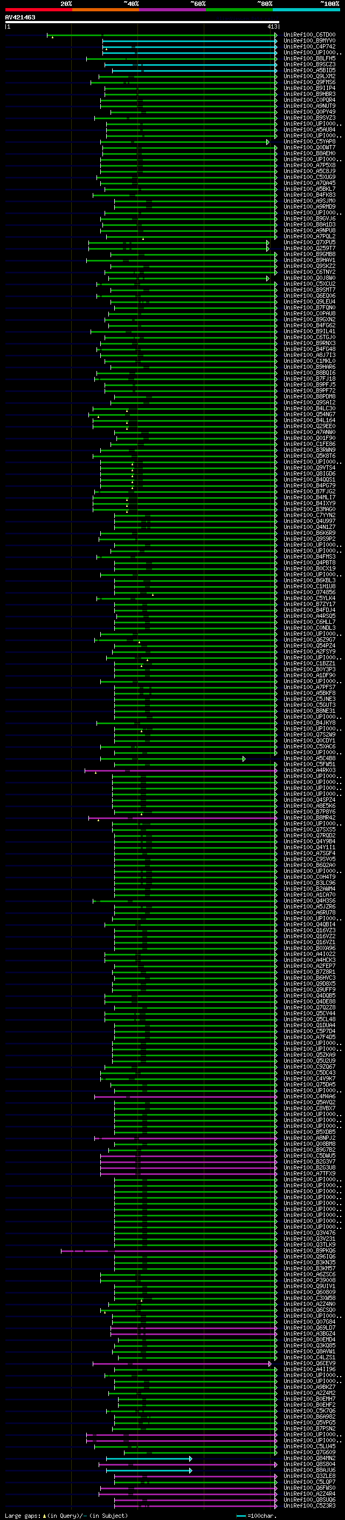Image resolution: width=345 pixels, height=1520 pixels.
Task: Open hit UniRef100_A5BID5
Action: (x=309, y=70)
